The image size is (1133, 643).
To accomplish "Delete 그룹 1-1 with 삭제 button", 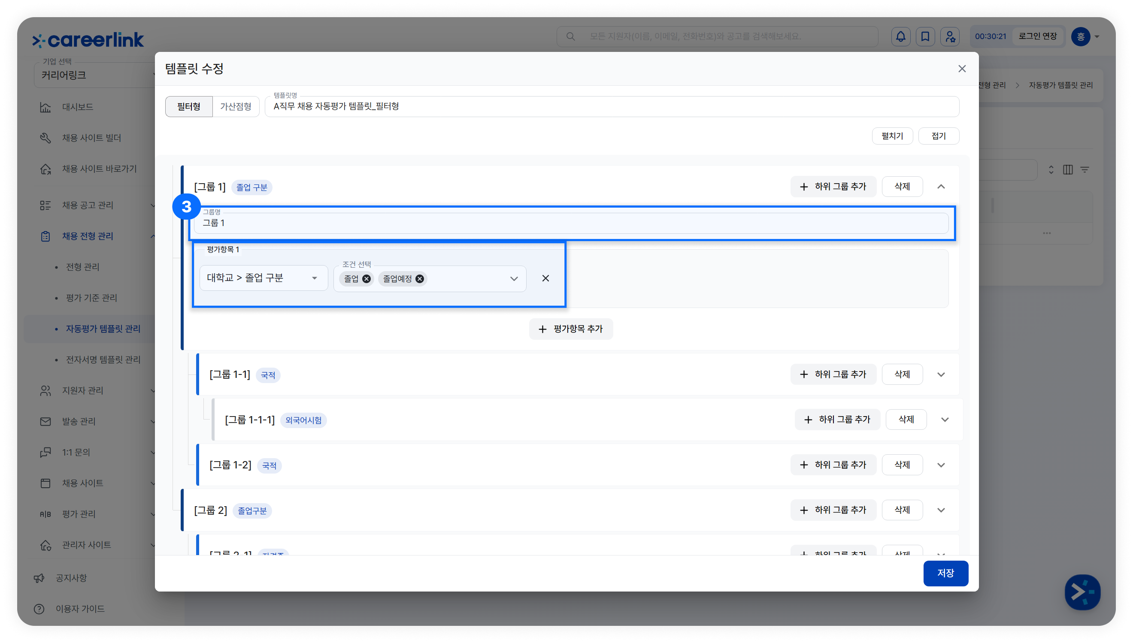I will click(902, 374).
